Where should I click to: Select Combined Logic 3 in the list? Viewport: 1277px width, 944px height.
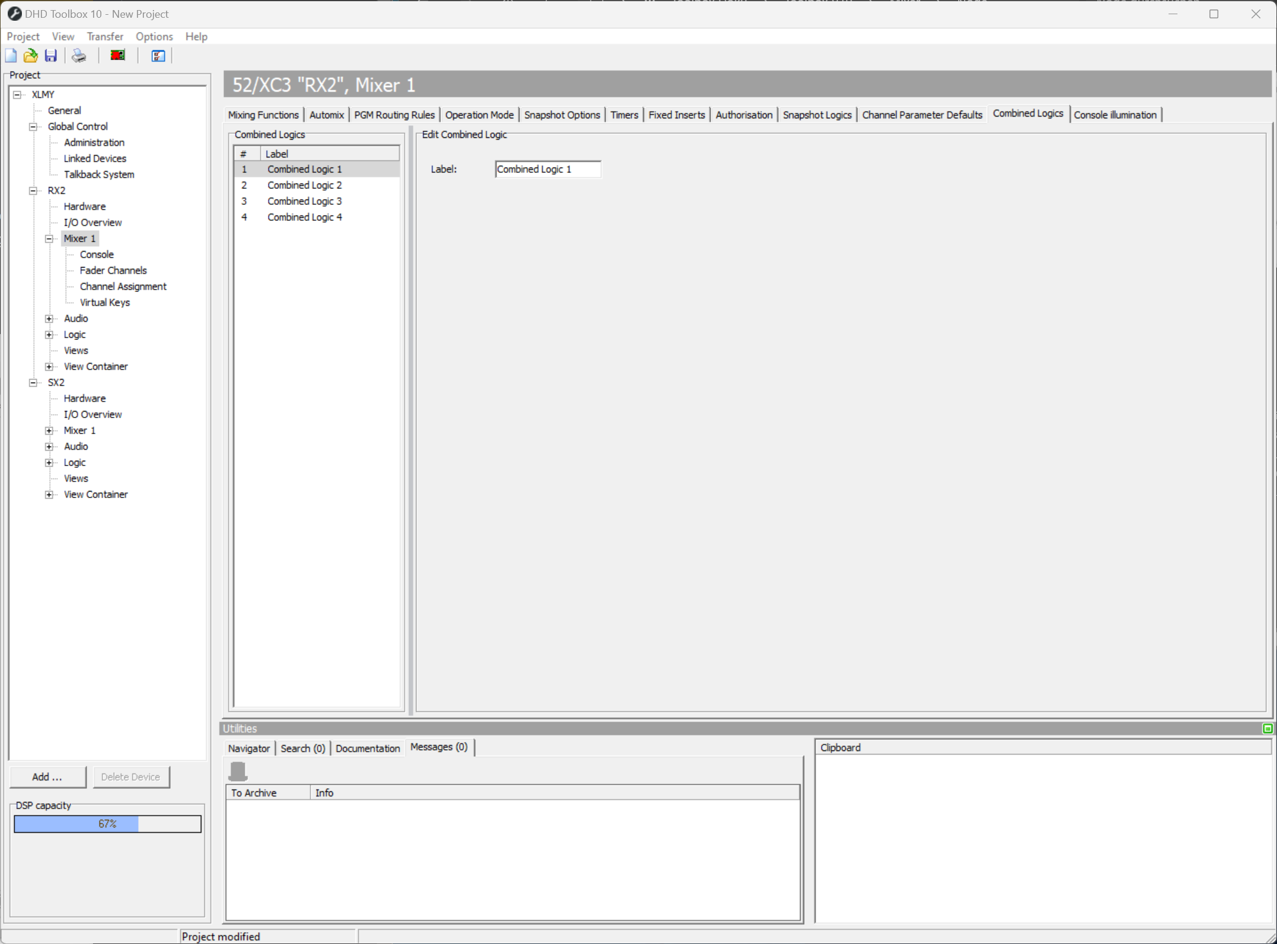tap(305, 201)
